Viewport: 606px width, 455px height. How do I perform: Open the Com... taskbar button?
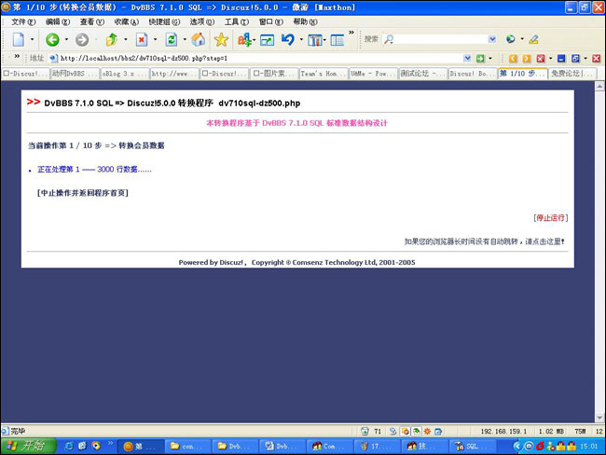330,446
